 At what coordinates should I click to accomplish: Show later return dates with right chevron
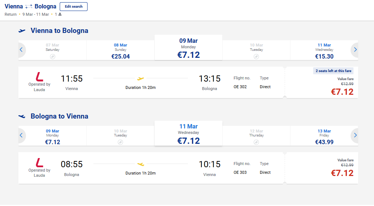[x=355, y=135]
